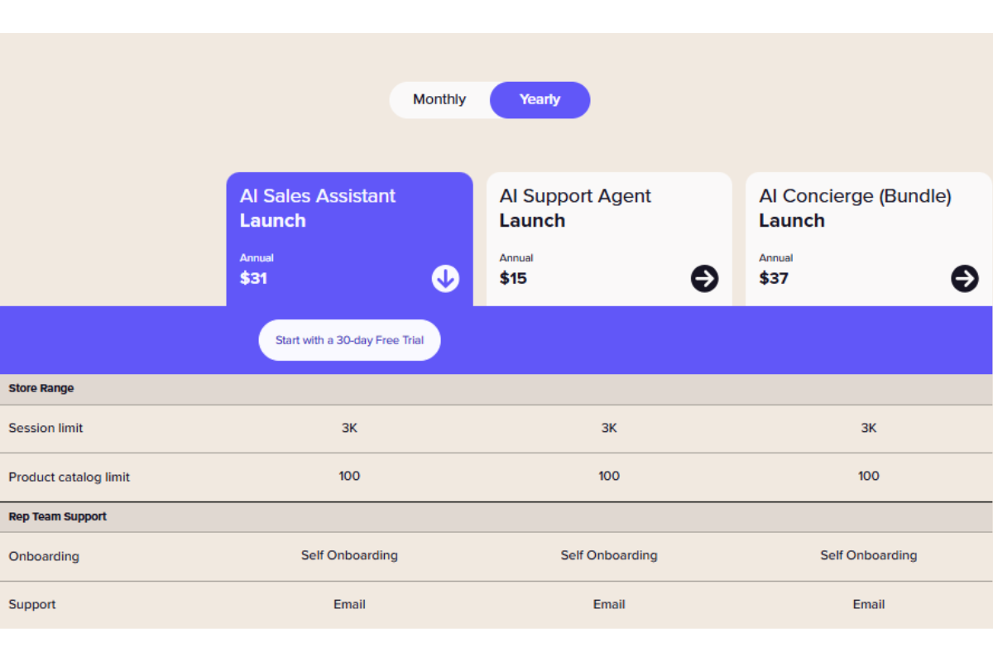
Task: Select the AI Support Agent Launch plan title
Action: click(575, 209)
